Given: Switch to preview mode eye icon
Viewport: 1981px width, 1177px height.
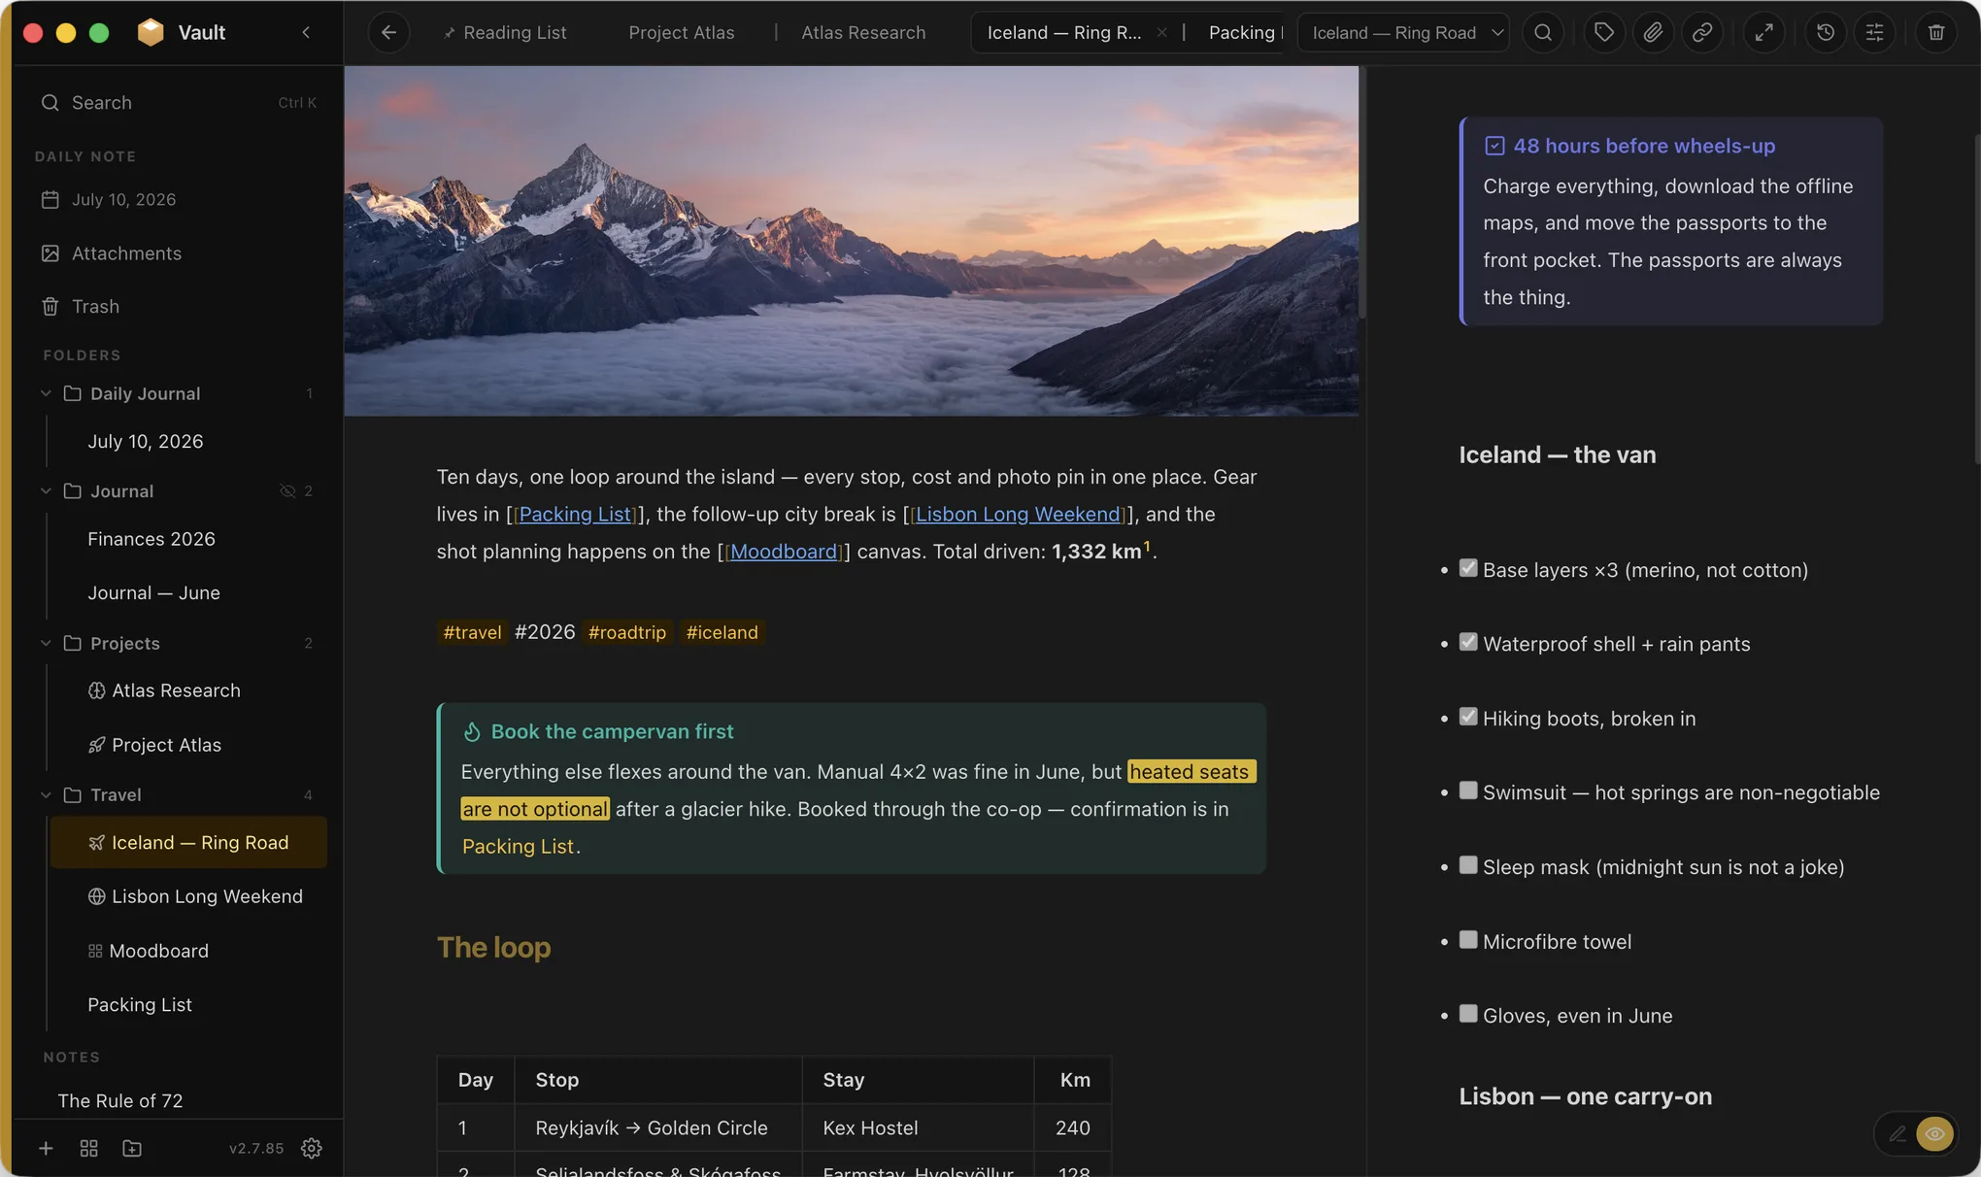Looking at the screenshot, I should [x=1934, y=1133].
